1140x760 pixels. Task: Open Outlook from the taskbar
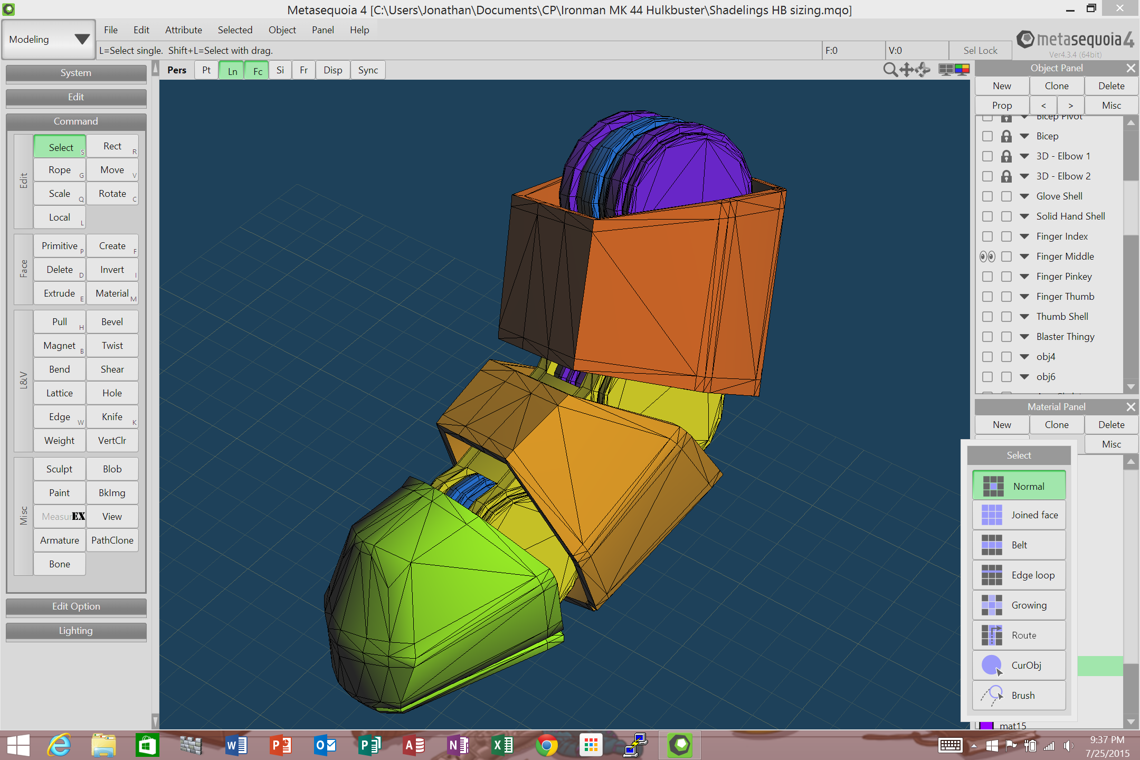coord(325,745)
